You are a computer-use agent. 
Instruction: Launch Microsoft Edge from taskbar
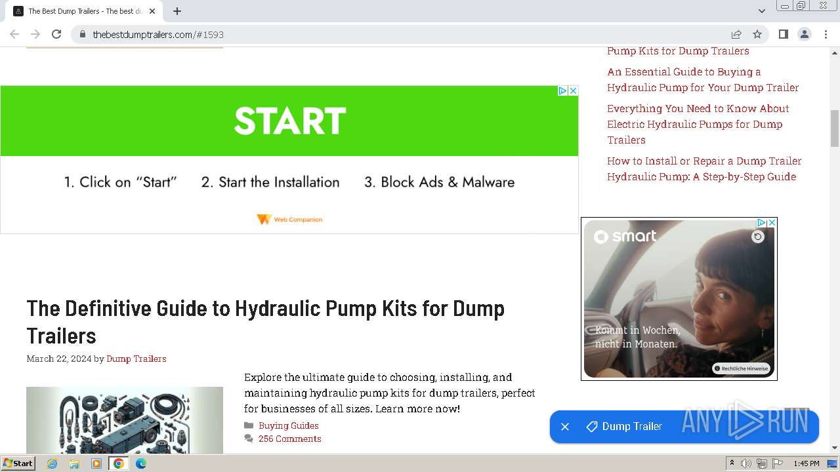click(x=141, y=463)
